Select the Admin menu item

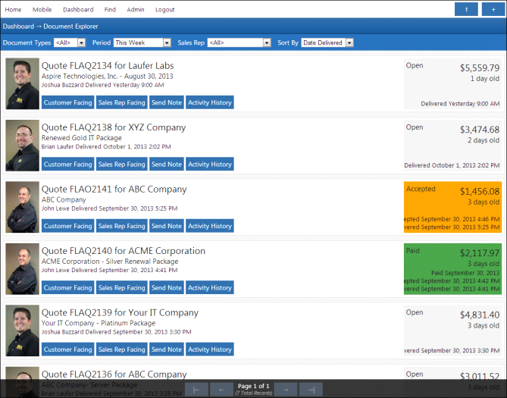point(136,10)
